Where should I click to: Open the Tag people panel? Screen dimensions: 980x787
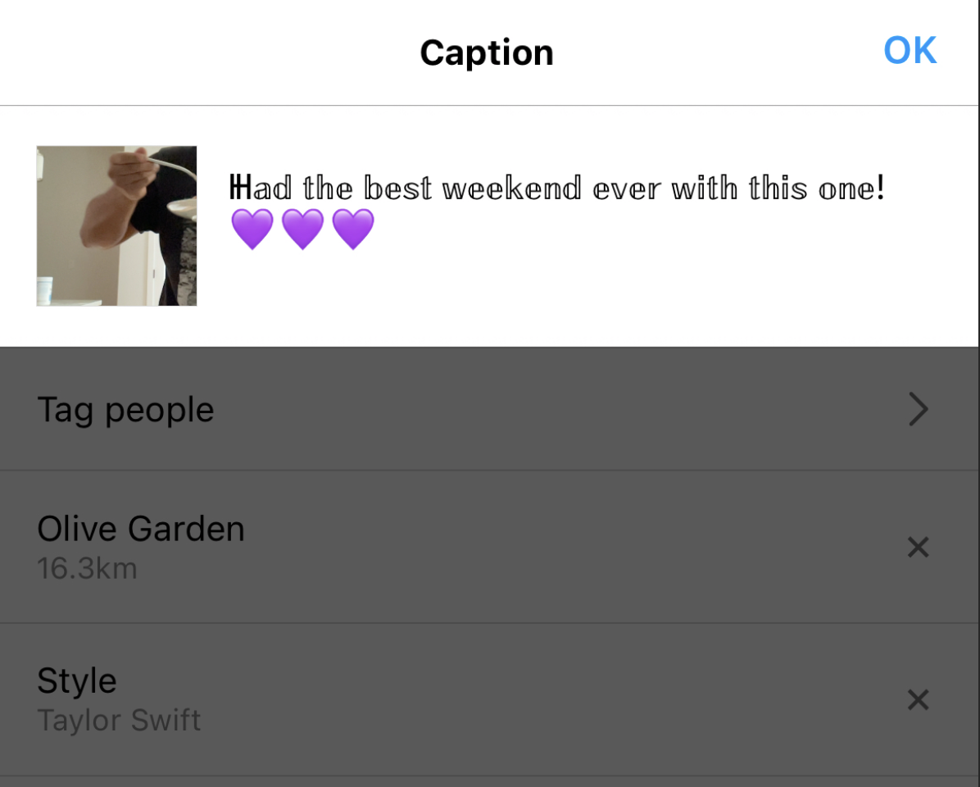(328, 409)
